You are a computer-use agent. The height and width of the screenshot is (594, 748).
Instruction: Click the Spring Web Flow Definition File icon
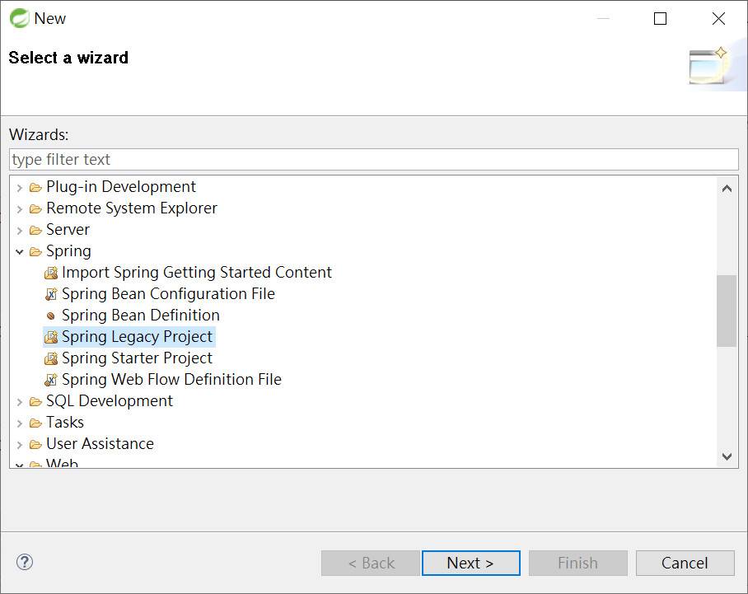click(x=51, y=380)
